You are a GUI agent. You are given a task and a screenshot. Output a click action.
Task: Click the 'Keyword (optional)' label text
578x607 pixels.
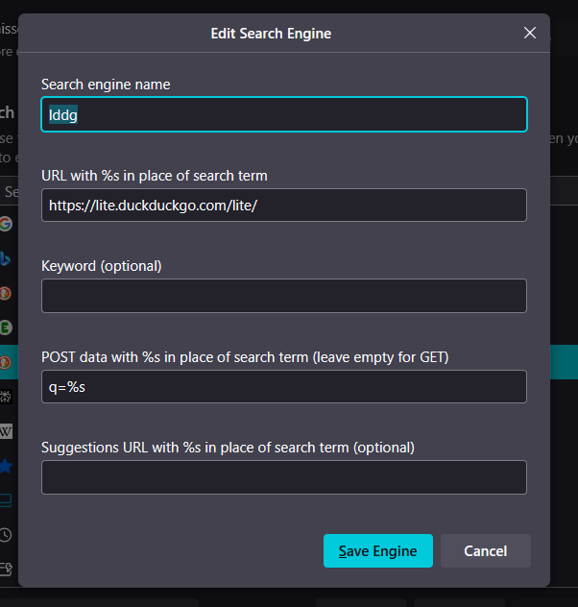pos(102,265)
